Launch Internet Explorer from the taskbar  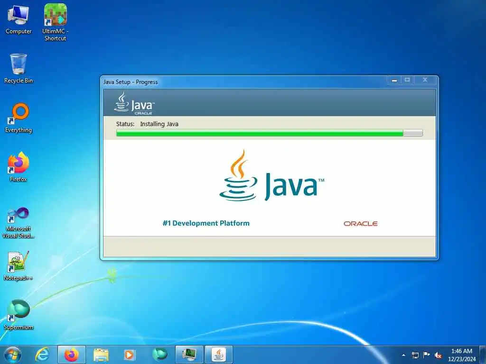point(42,355)
